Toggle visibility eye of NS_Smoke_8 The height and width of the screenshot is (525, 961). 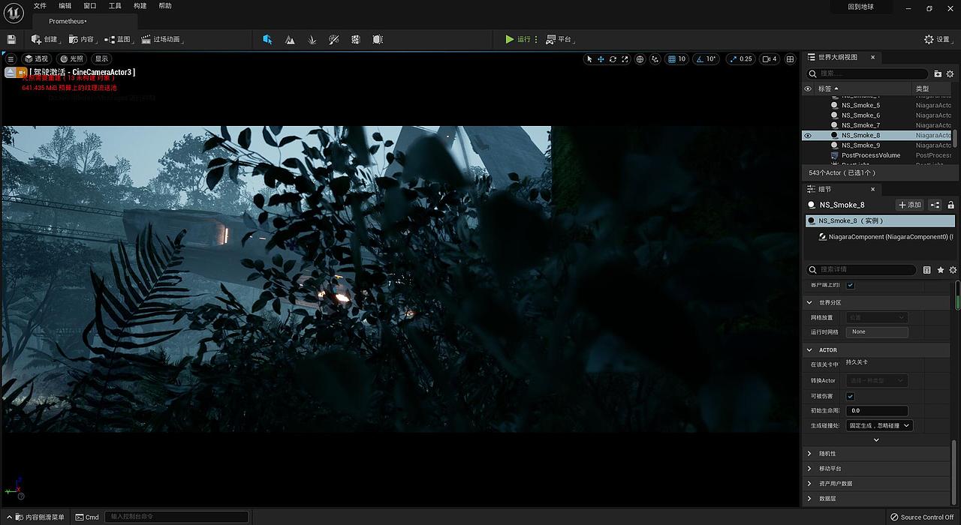[808, 136]
